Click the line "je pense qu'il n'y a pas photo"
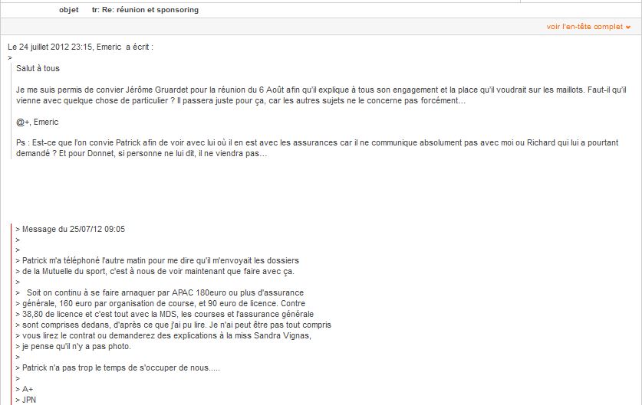 [x=76, y=347]
